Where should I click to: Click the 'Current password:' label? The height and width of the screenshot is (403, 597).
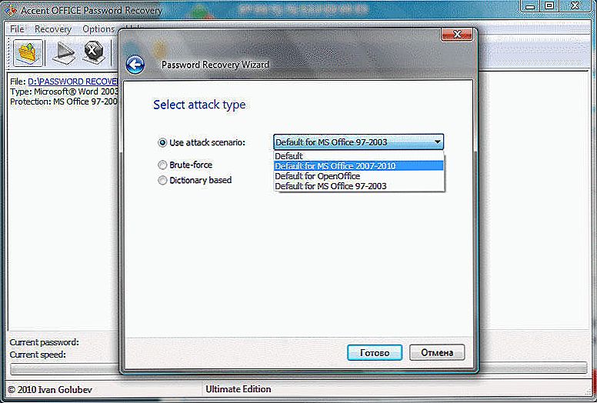(44, 342)
